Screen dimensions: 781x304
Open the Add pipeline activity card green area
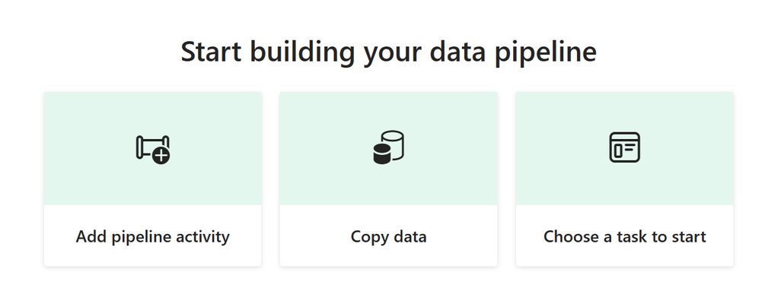[152, 148]
